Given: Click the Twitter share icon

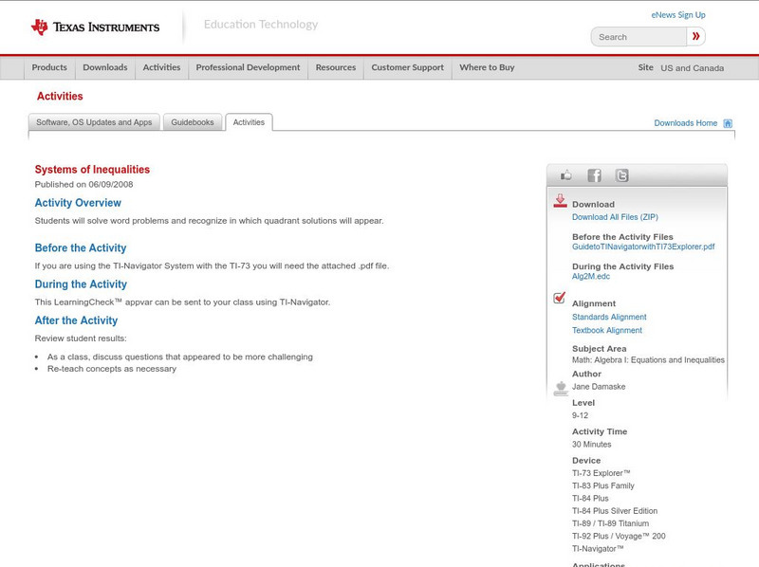Looking at the screenshot, I should coord(622,174).
